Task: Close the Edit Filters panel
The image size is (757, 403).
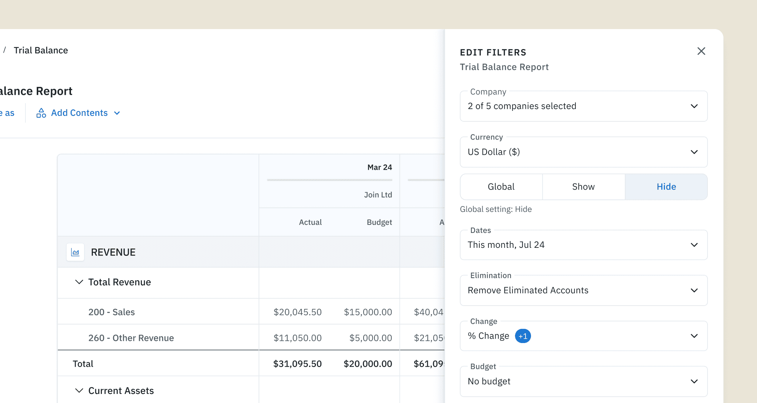Action: [x=701, y=51]
